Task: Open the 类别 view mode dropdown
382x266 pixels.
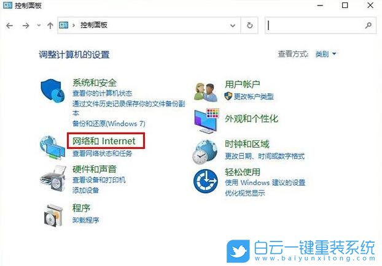Action: tap(325, 54)
